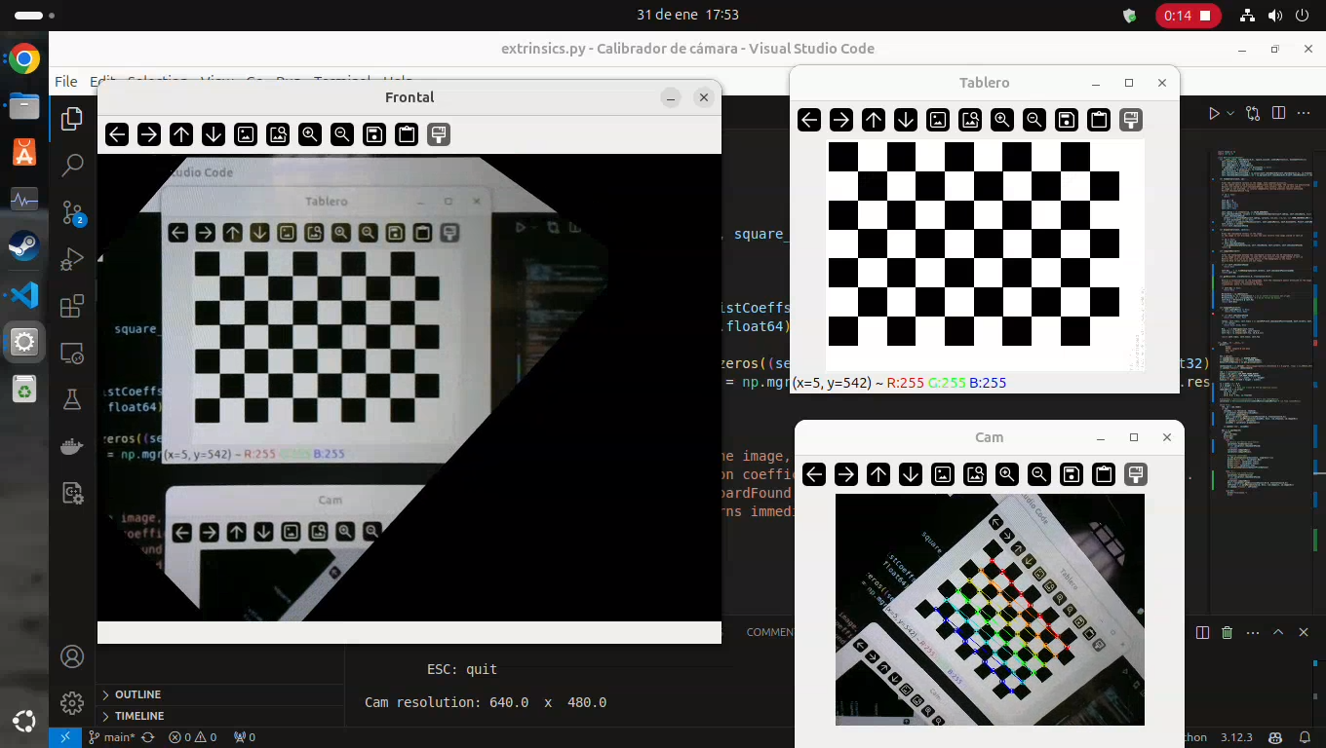Pan up in the Frontal window
1326x748 pixels.
pos(181,134)
